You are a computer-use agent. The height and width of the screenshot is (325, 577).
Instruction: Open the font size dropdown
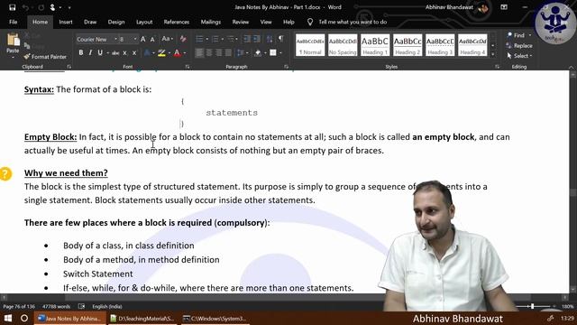pyautogui.click(x=135, y=39)
